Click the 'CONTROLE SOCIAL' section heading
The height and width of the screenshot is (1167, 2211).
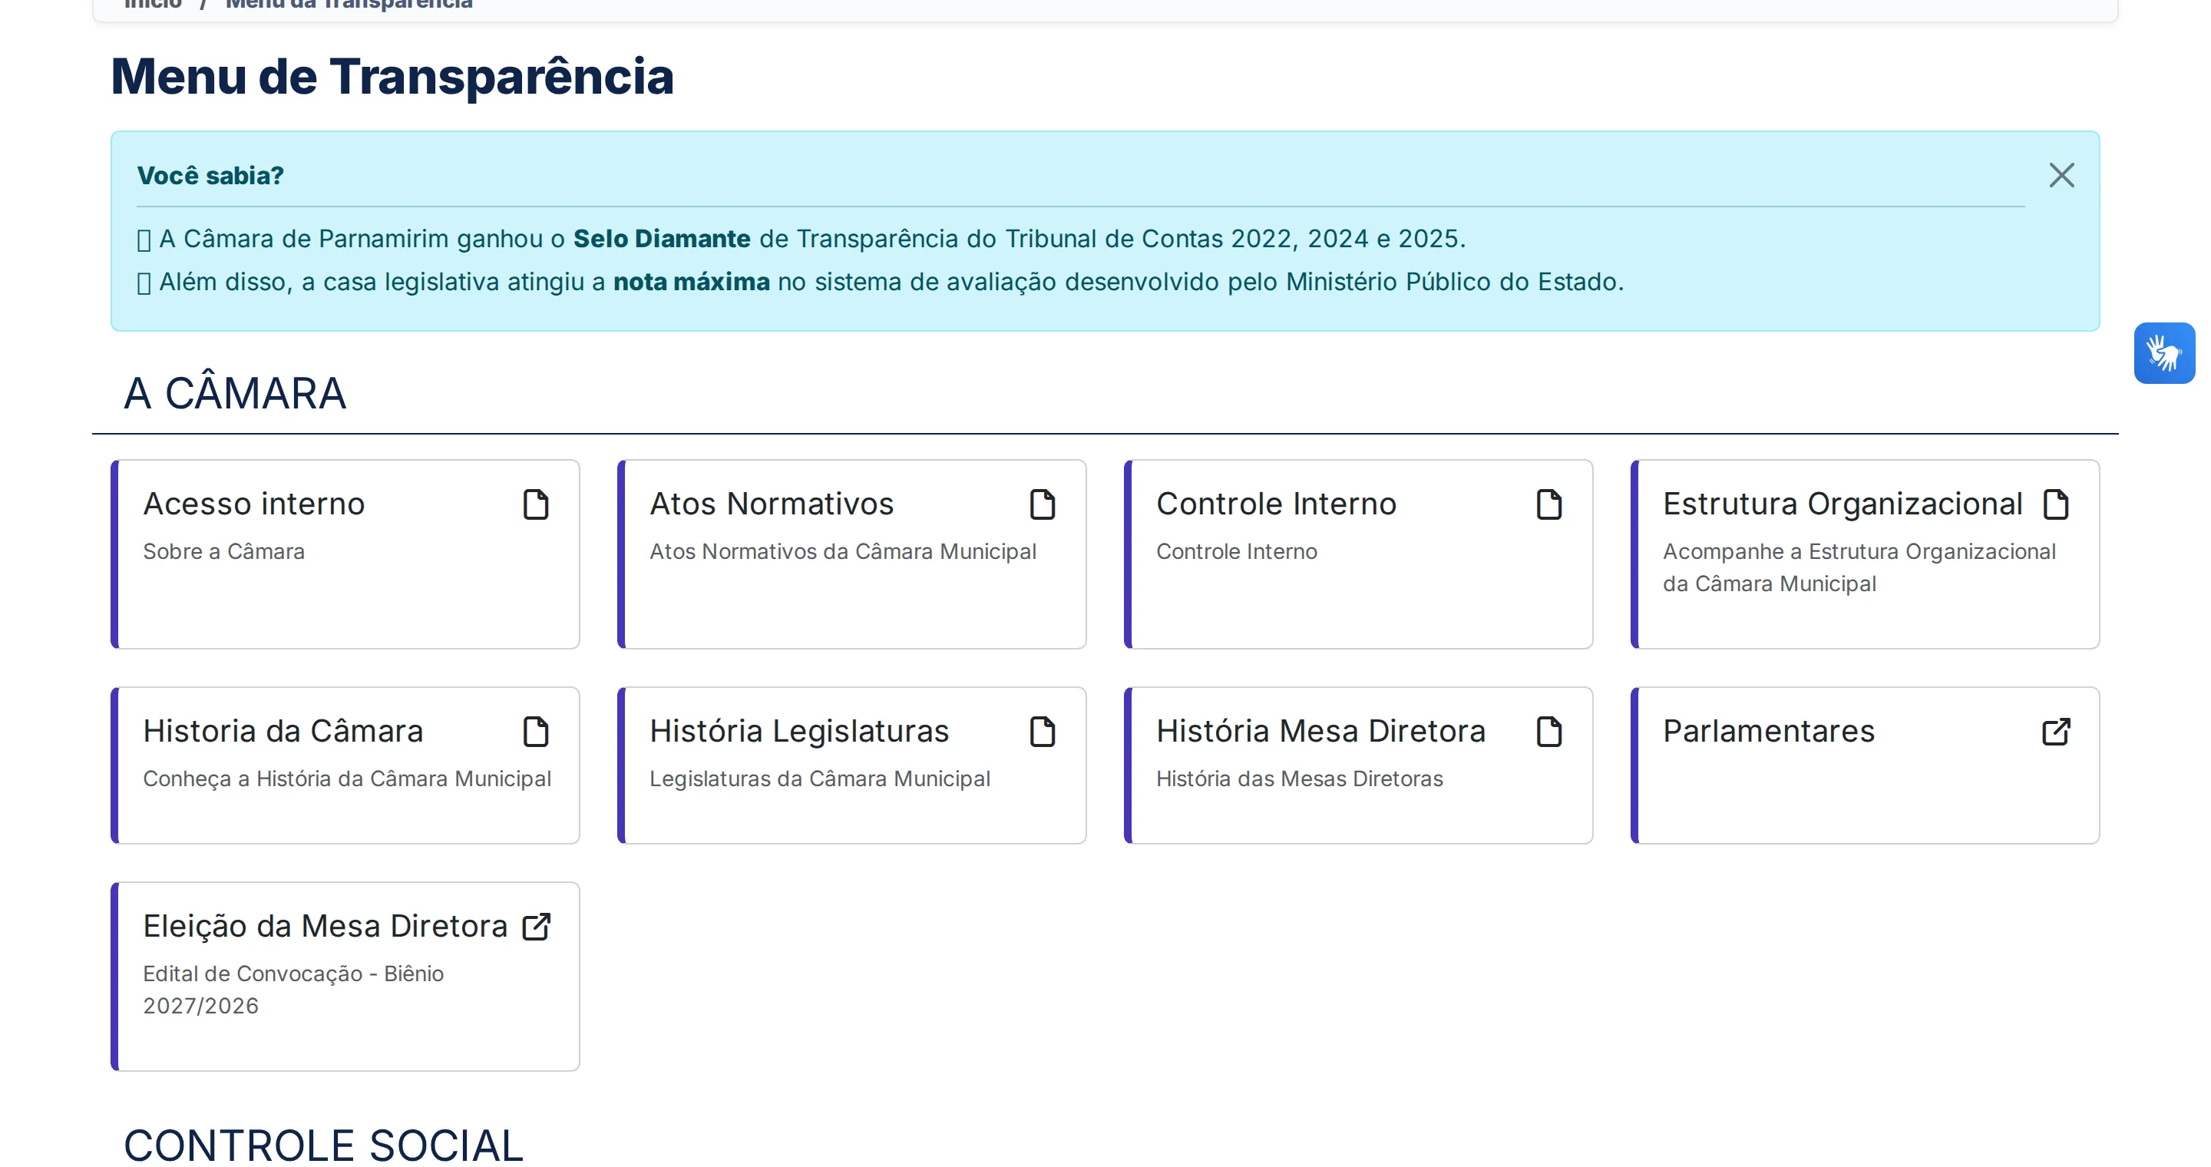(x=323, y=1145)
